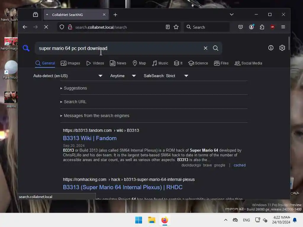Image resolution: width=303 pixels, height=227 pixels.
Task: Open the SafeSearch Strict dropdown
Action: point(166,76)
